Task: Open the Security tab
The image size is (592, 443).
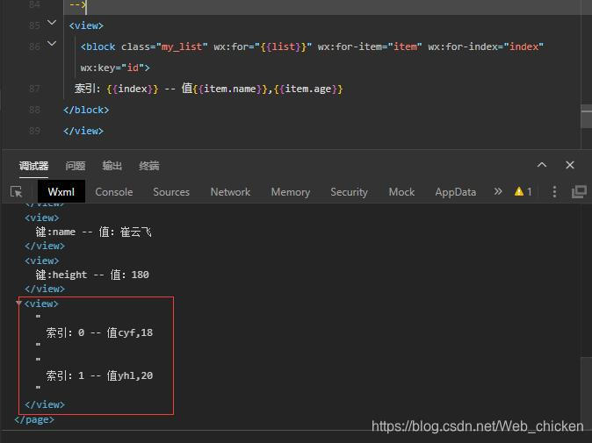Action: point(349,192)
